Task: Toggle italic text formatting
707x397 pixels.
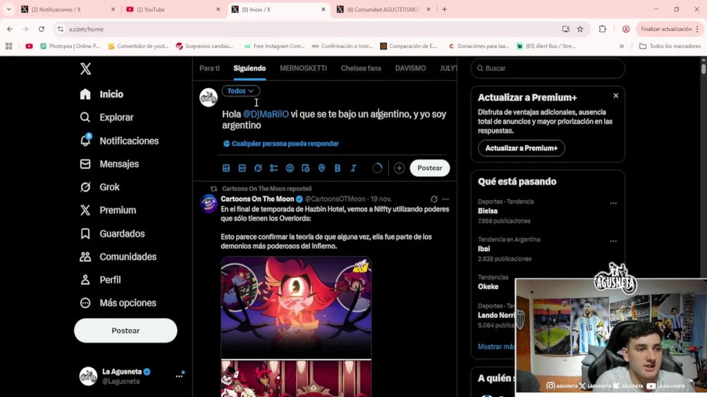Action: (x=353, y=168)
